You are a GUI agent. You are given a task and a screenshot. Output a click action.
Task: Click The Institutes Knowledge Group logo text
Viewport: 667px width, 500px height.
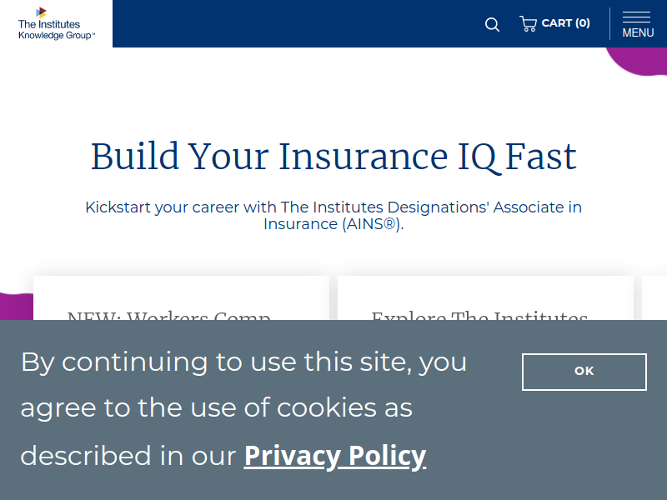click(56, 30)
